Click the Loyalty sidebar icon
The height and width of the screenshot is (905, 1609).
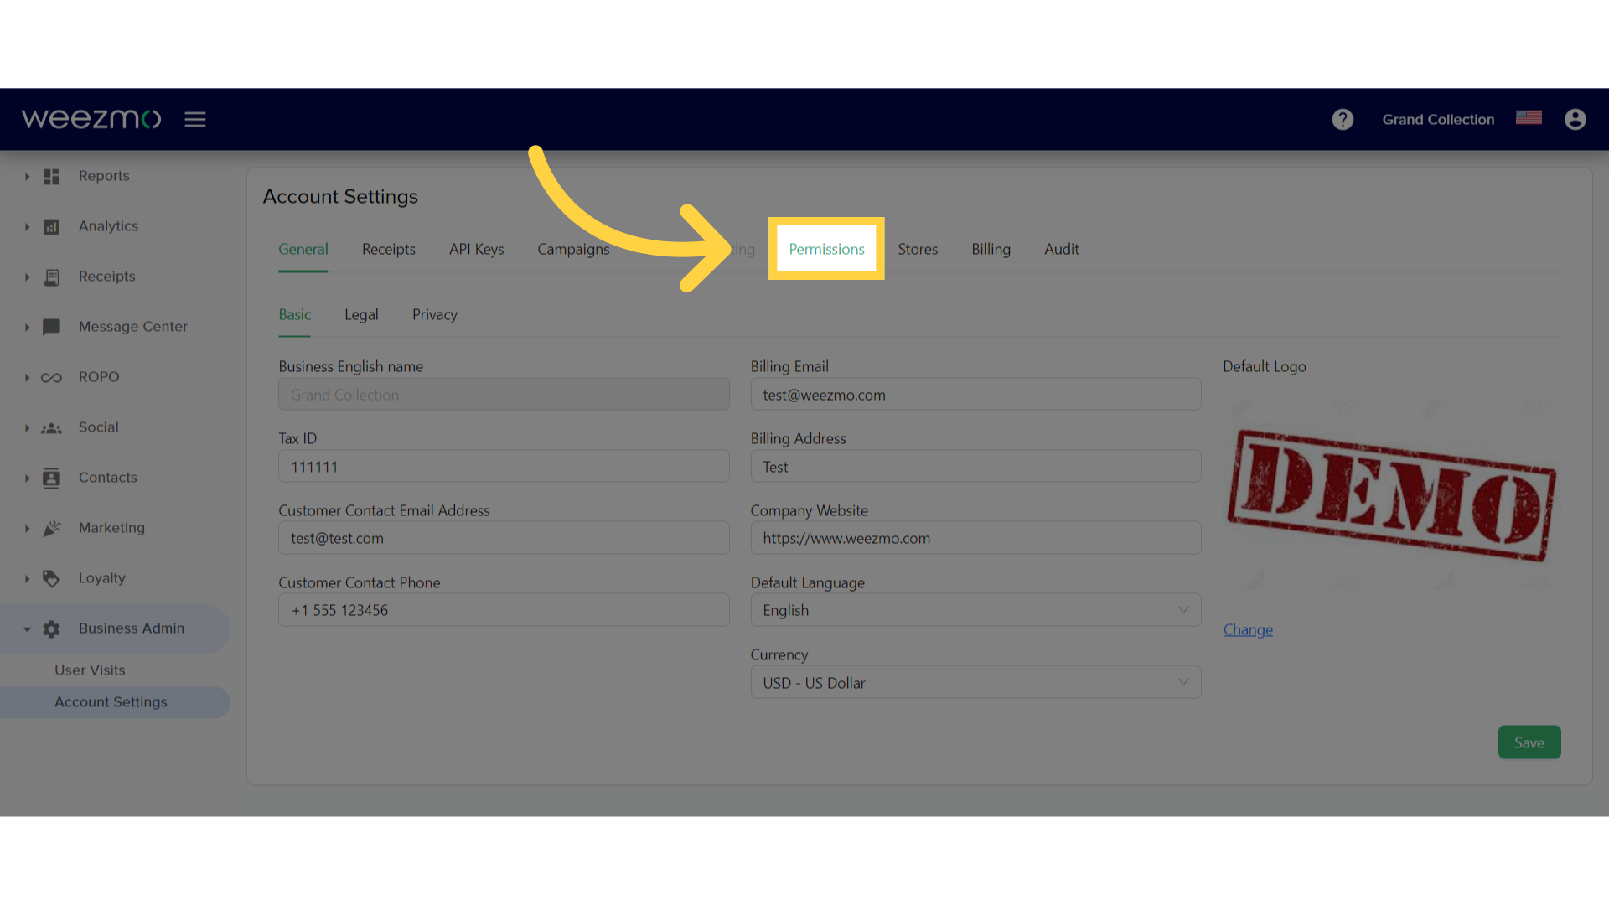point(51,577)
